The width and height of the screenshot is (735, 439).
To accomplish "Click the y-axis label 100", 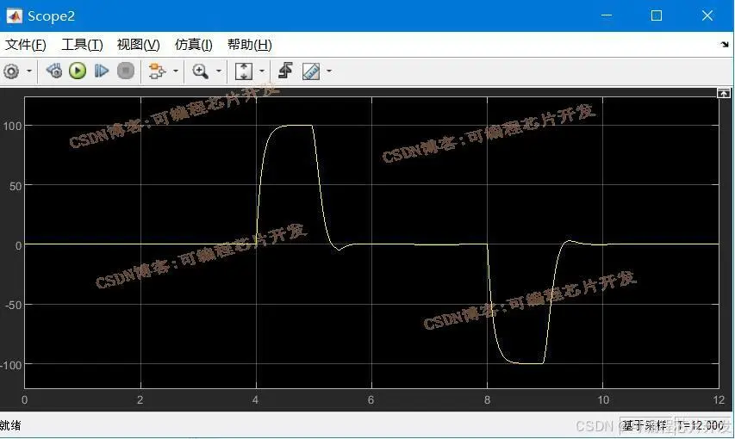I will 13,126.
